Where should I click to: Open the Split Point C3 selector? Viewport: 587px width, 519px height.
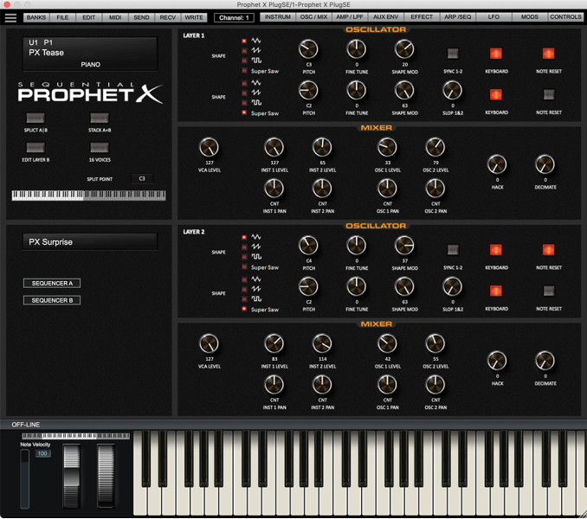coord(143,178)
